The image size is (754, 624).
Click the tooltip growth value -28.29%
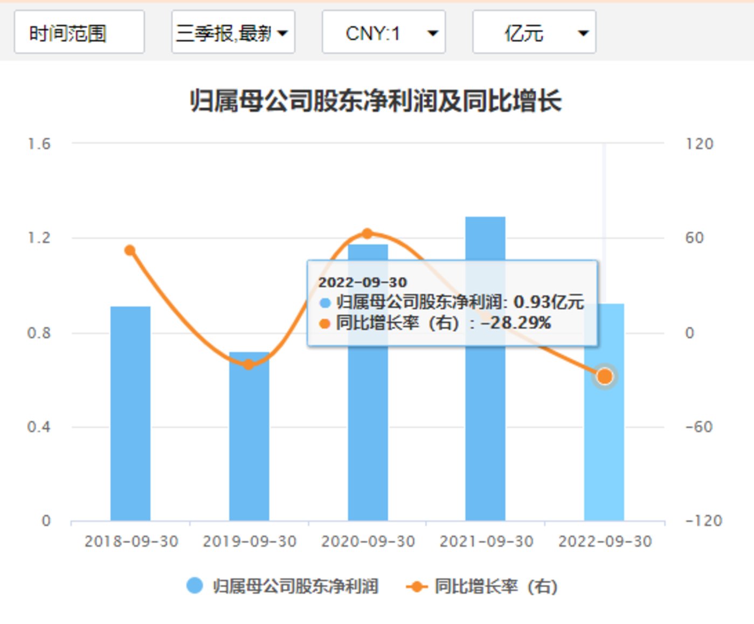(x=516, y=323)
